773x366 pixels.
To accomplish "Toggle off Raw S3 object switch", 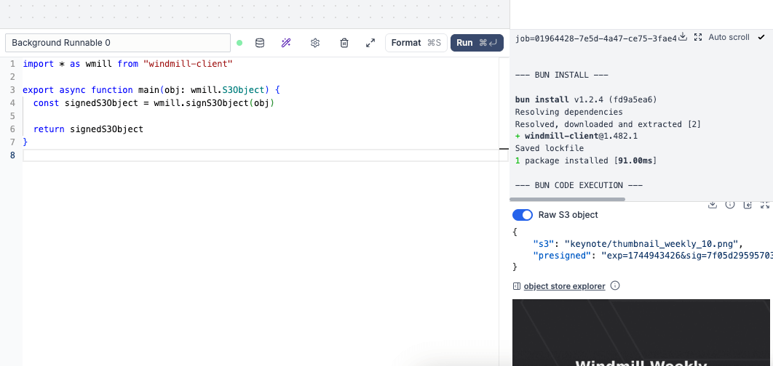I will 523,215.
